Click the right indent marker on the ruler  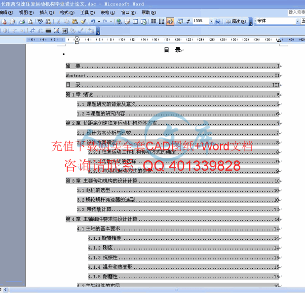(279, 40)
